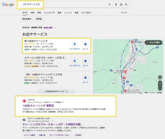Click the 会社案内 sitelink chip
This screenshot has height=139, width=165.
(78, 135)
